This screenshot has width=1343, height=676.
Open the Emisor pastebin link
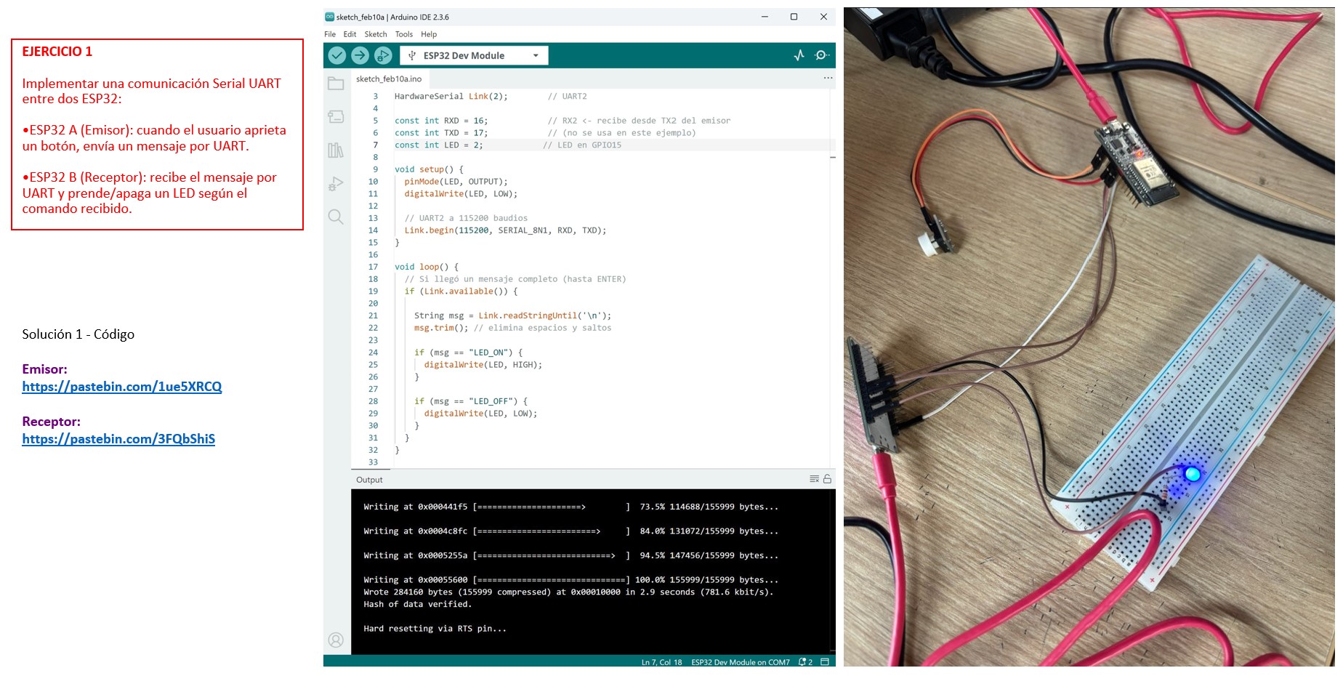pyautogui.click(x=122, y=387)
